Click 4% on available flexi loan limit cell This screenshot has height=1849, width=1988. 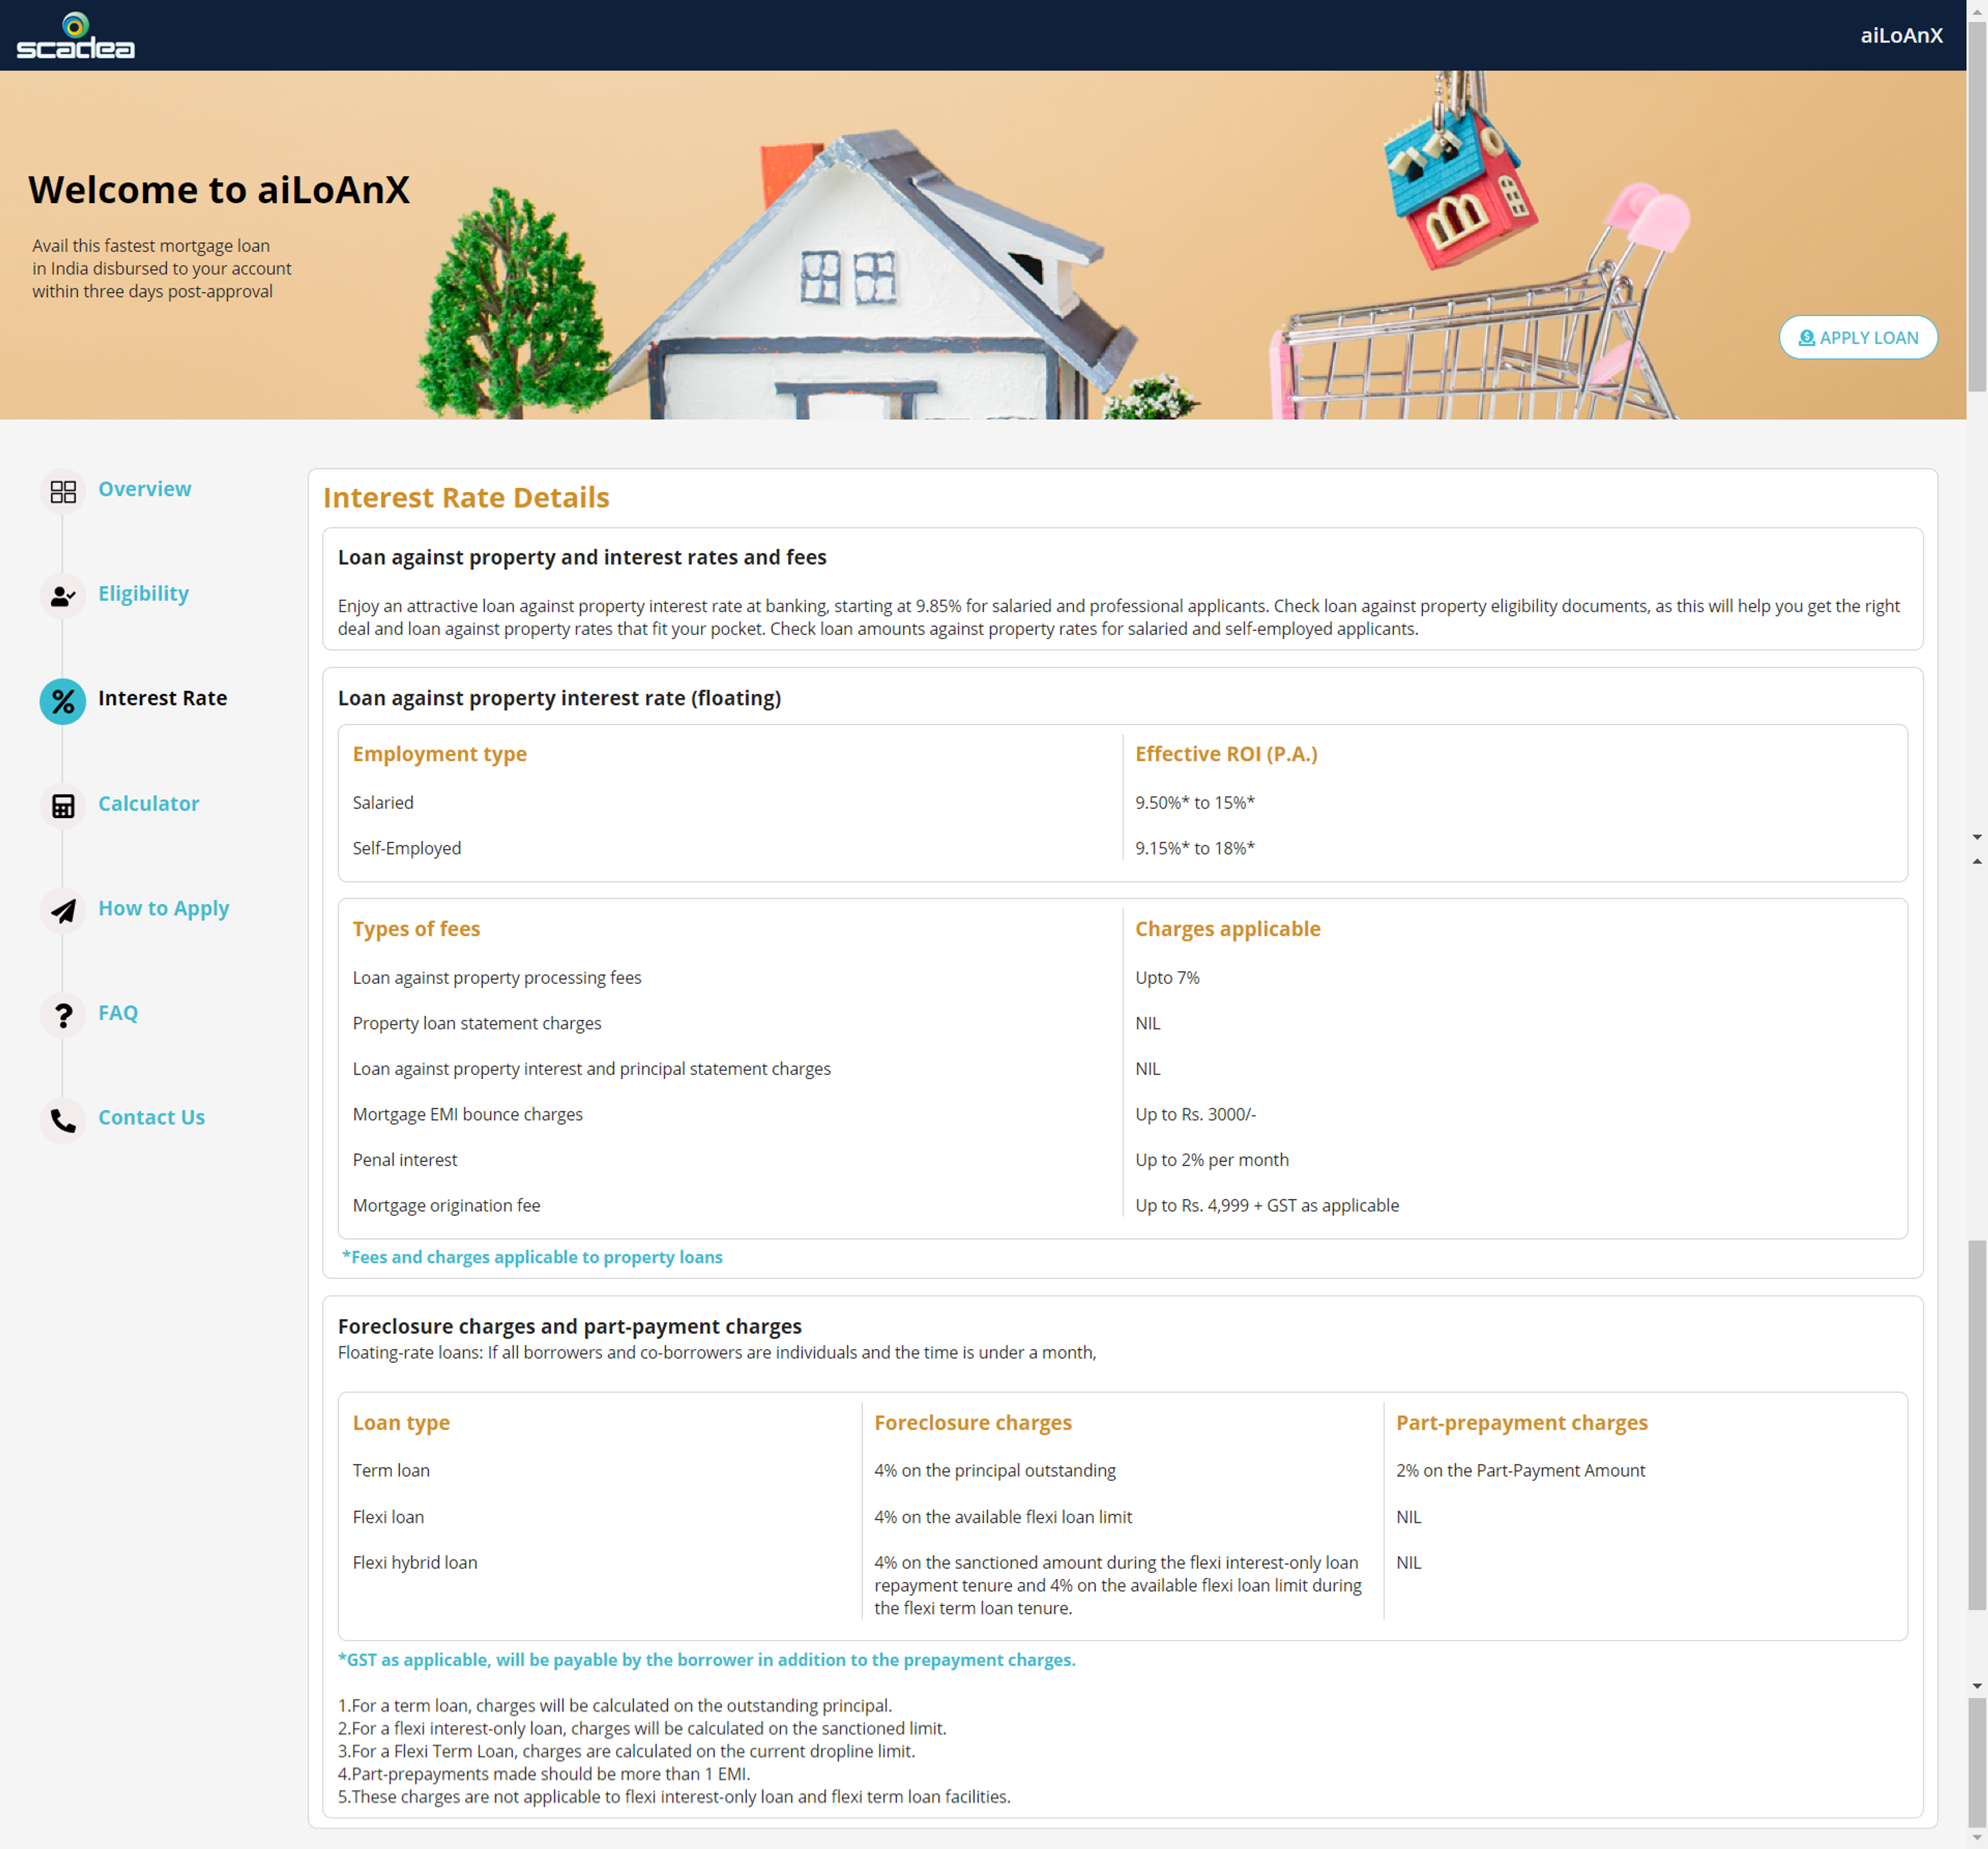pyautogui.click(x=1003, y=1517)
